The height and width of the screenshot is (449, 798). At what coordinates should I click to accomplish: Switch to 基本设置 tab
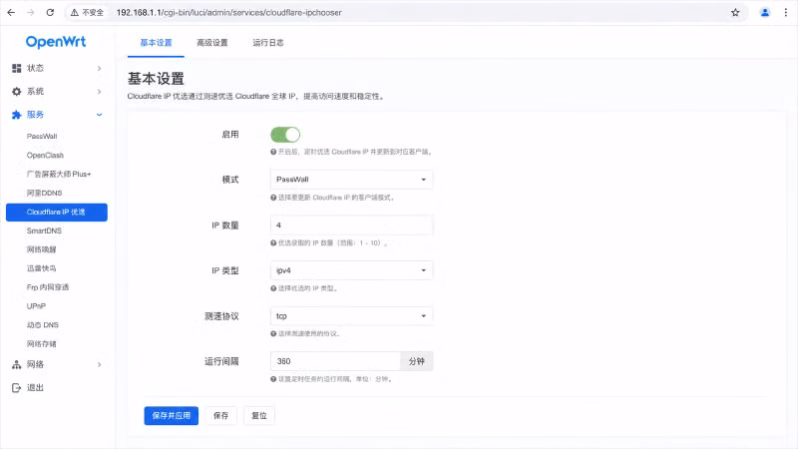[x=156, y=43]
